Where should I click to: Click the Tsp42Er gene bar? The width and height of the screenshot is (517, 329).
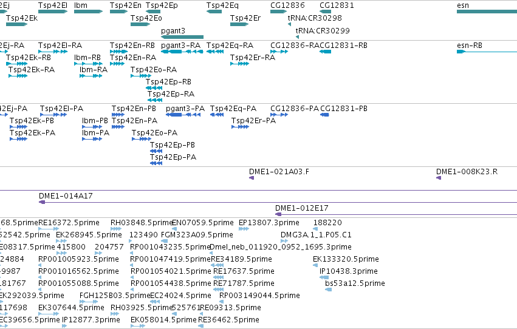[239, 24]
